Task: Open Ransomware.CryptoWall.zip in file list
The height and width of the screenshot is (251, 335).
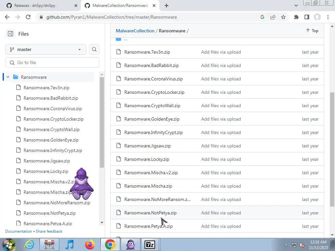Action: [152, 106]
